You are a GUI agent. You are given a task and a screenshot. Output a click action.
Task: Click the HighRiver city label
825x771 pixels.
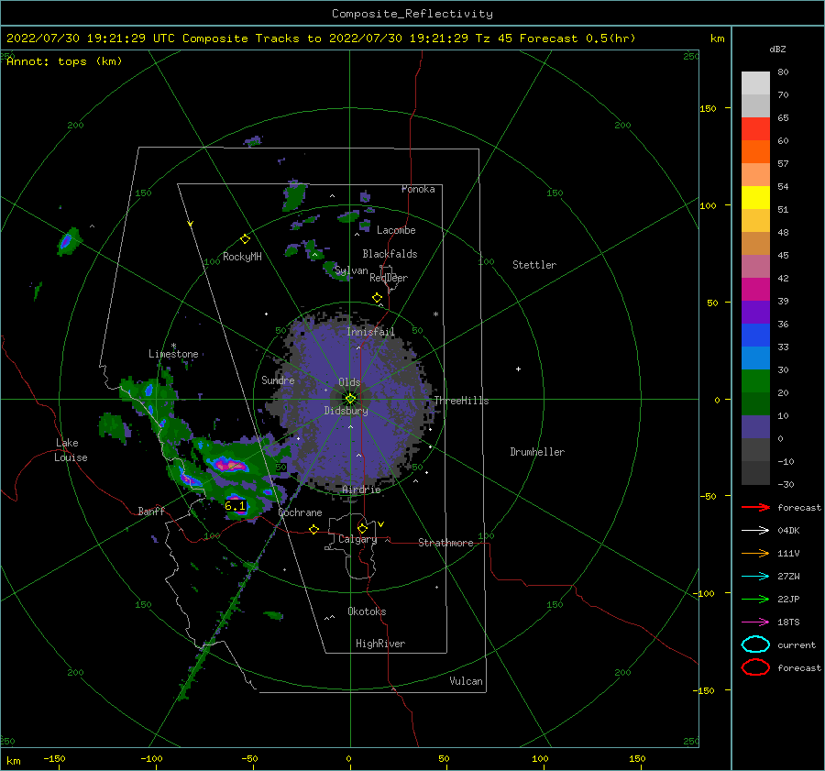pos(380,644)
